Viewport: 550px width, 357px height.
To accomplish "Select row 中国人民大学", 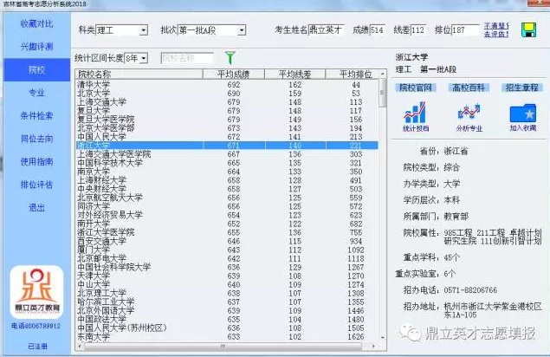I will click(227, 137).
